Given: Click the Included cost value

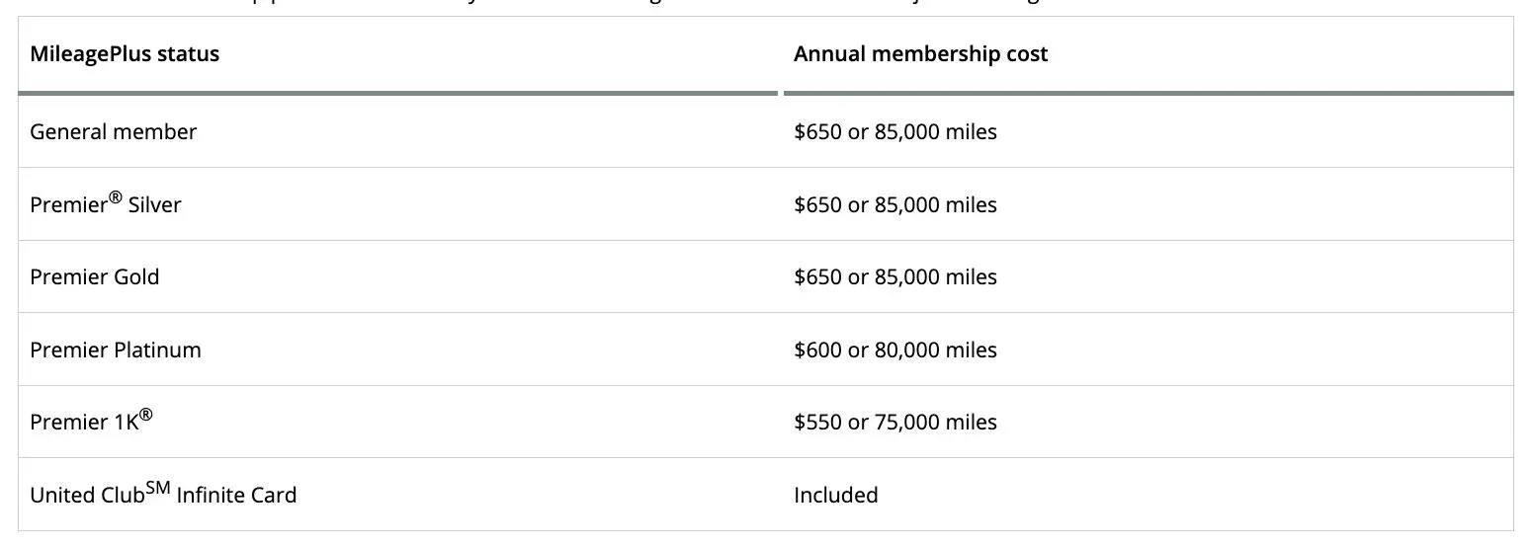Looking at the screenshot, I should (835, 495).
